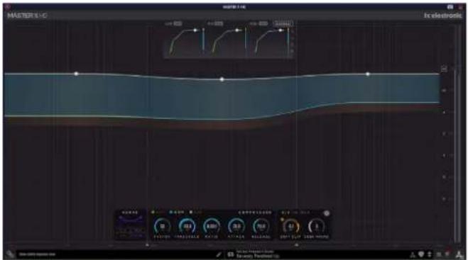The height and width of the screenshot is (260, 468).
Task: Click the high band value box above curve
Action: click(263, 23)
